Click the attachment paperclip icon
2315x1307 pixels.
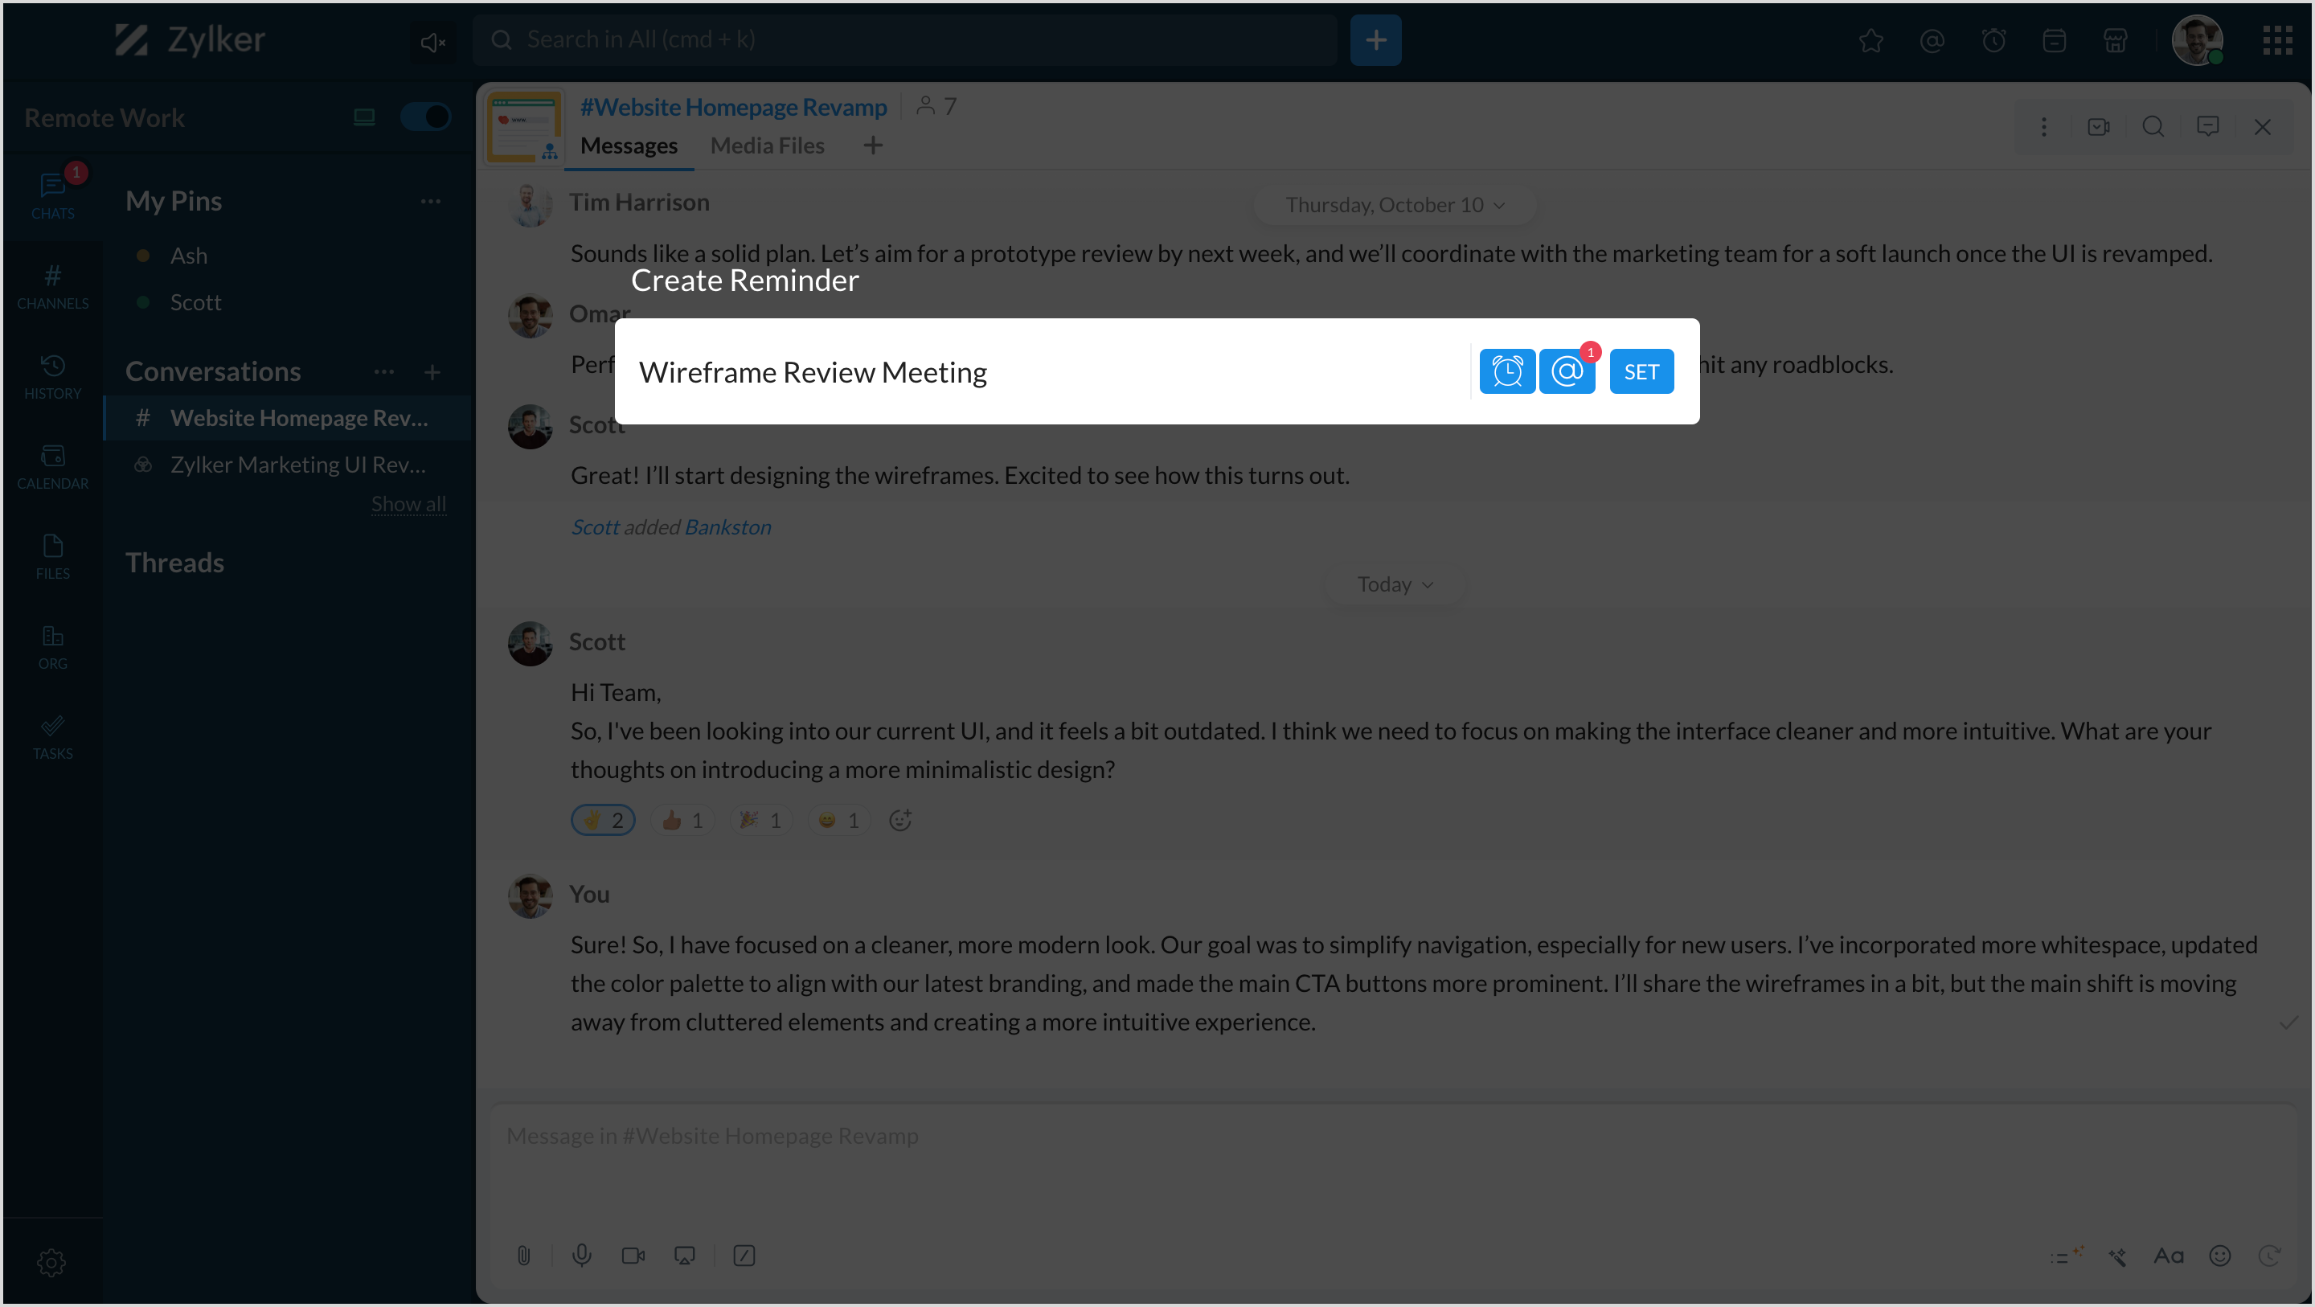[x=524, y=1255]
